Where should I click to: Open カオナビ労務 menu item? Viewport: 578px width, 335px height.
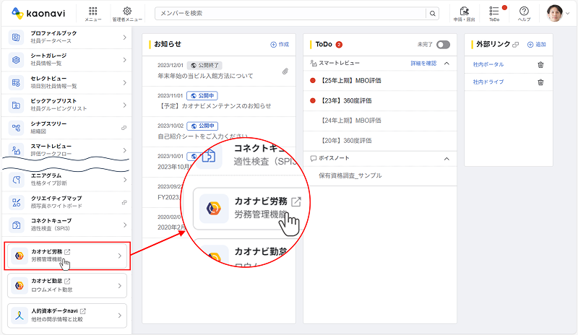[67, 256]
